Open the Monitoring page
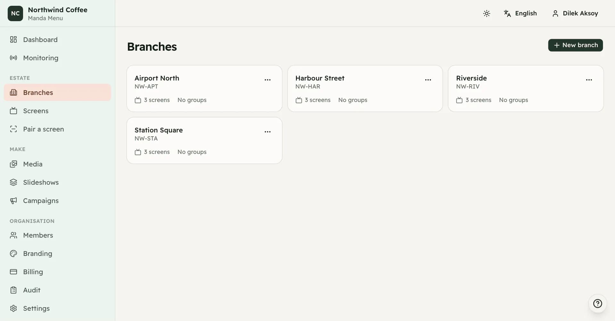The image size is (615, 321). pyautogui.click(x=57, y=58)
